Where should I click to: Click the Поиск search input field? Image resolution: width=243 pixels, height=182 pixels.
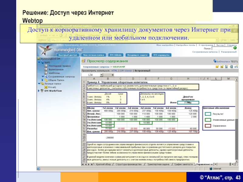coord(222,48)
